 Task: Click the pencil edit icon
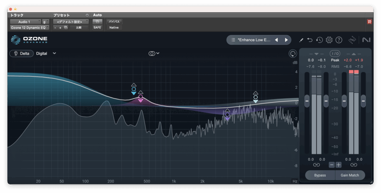[301, 40]
